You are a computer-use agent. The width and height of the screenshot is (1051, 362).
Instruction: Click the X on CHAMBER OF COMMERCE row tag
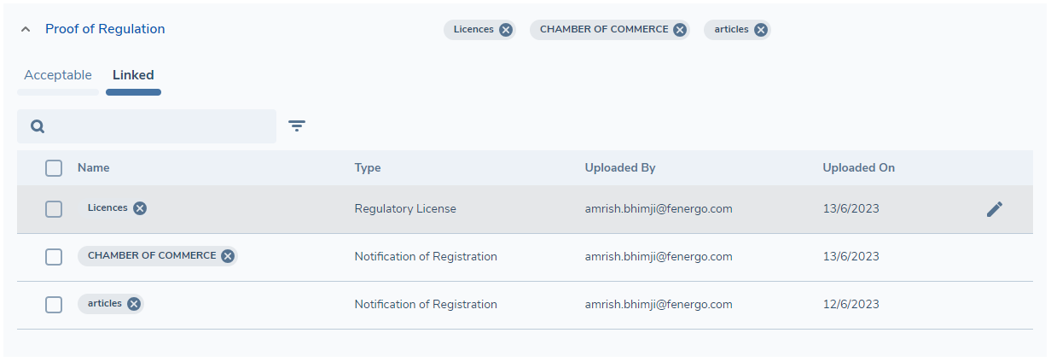point(228,256)
